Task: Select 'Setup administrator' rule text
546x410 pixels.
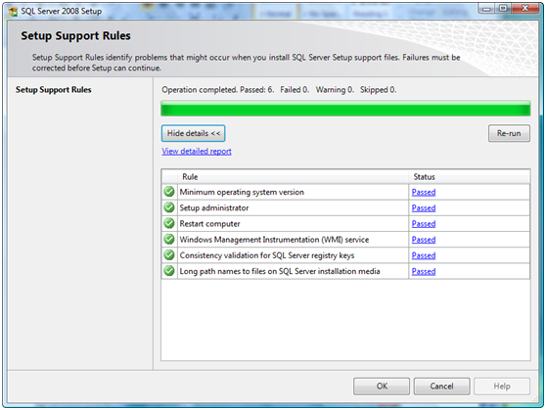Action: pos(214,208)
